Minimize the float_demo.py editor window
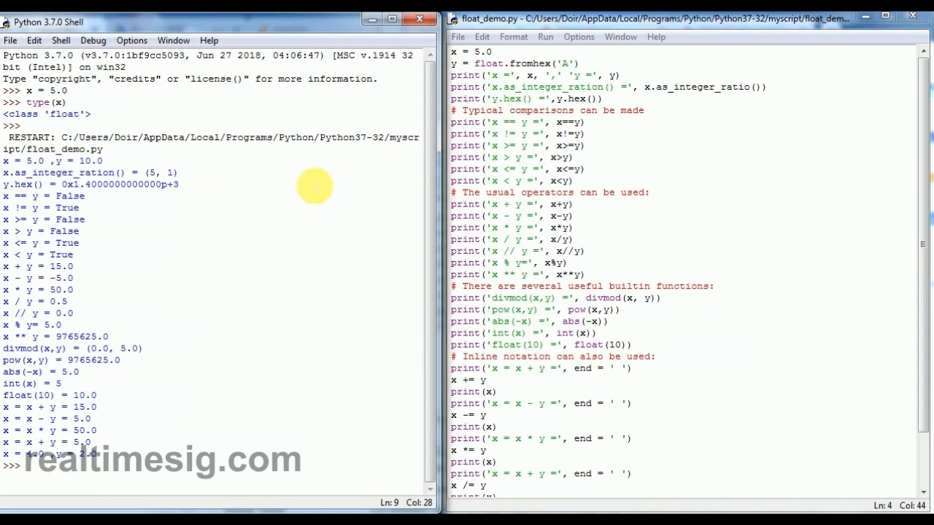The height and width of the screenshot is (525, 934). tap(865, 15)
